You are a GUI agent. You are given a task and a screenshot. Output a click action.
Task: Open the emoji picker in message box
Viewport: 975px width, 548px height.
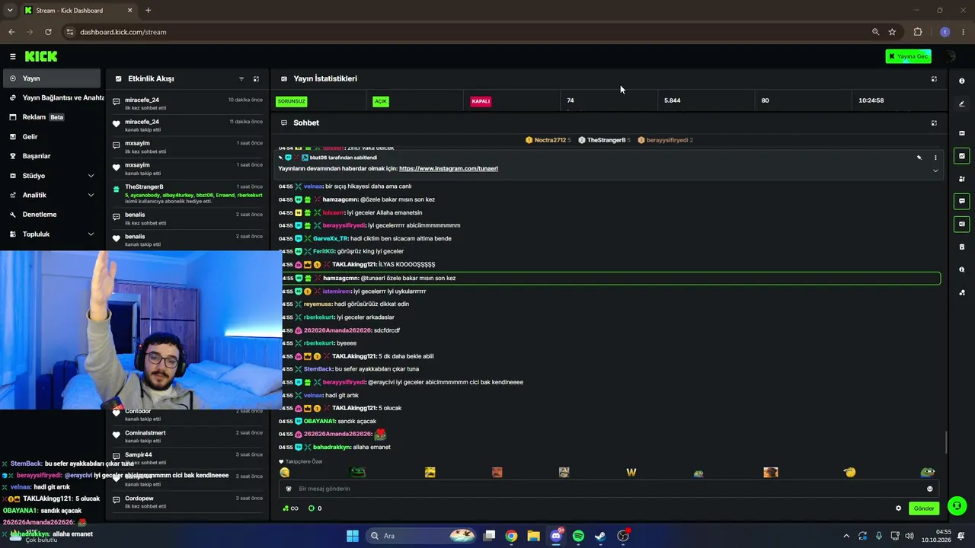(x=929, y=489)
